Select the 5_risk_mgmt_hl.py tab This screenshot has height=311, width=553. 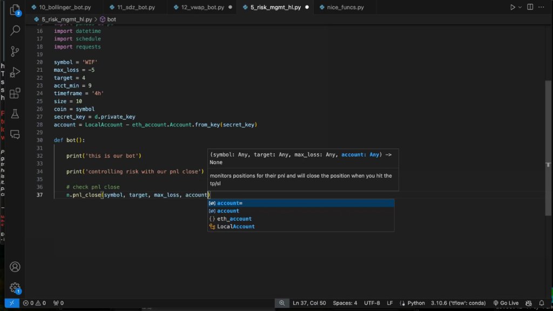pyautogui.click(x=275, y=7)
